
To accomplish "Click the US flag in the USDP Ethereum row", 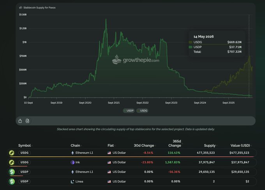I will [x=109, y=172].
